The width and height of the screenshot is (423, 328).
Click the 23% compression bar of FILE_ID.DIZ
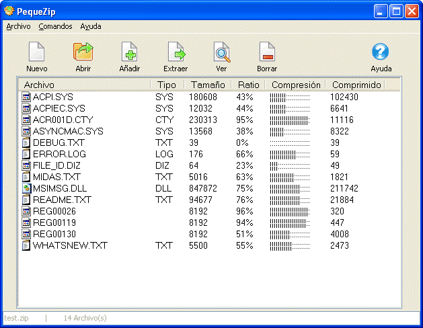pos(290,166)
